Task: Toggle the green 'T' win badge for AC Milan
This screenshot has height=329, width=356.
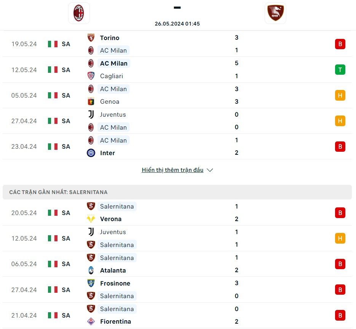Action: [x=340, y=70]
